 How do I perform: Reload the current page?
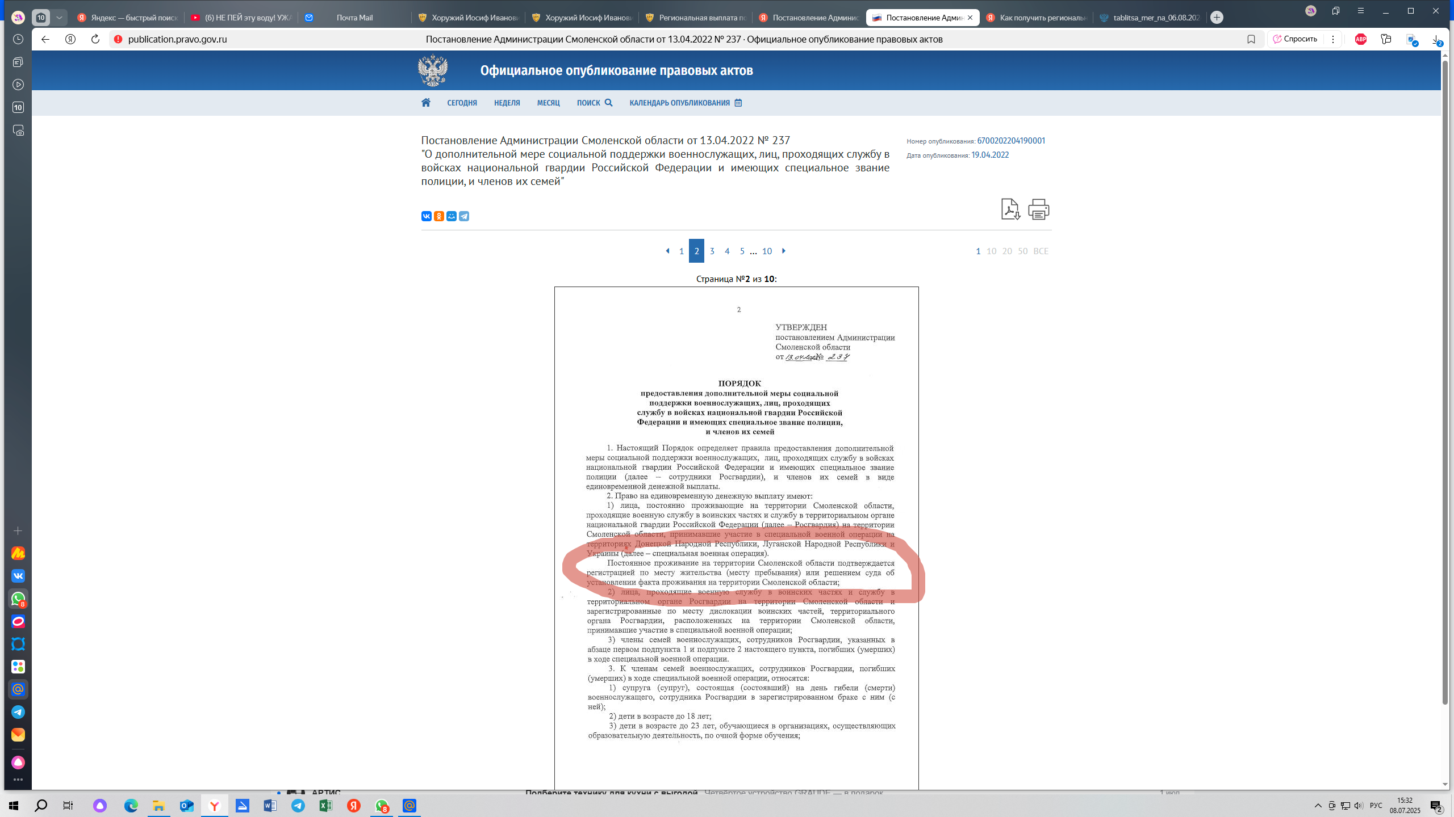95,39
